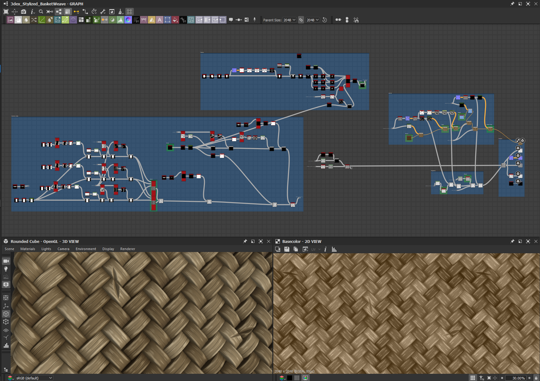Toggle the grid display in the graph toolbar

coord(129,12)
